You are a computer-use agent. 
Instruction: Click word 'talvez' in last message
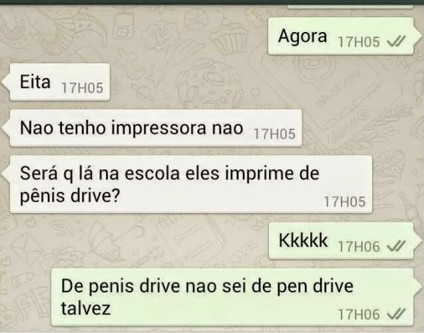tap(86, 308)
